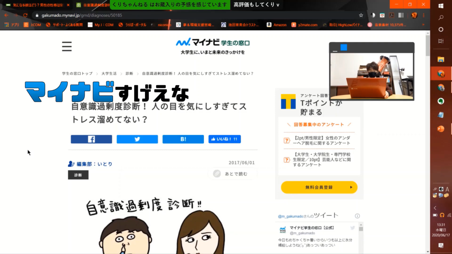Open 大学生活 breadcrumb link

(109, 73)
